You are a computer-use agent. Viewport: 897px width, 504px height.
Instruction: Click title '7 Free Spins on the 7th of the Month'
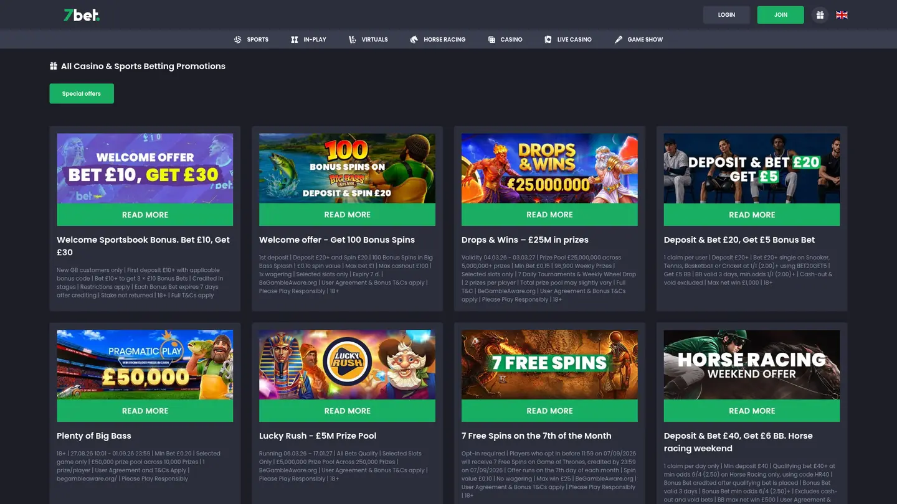(536, 436)
